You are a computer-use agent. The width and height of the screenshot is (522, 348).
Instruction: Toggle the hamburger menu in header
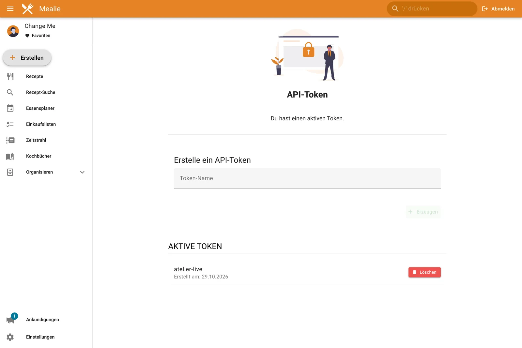pos(10,9)
